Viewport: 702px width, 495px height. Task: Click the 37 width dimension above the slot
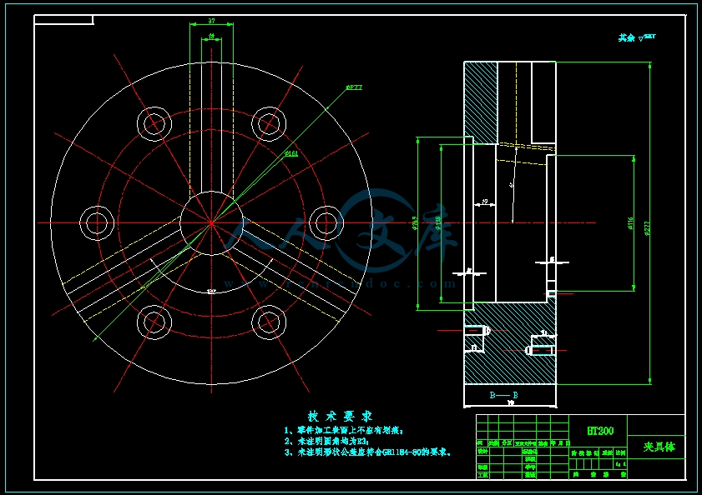point(211,21)
